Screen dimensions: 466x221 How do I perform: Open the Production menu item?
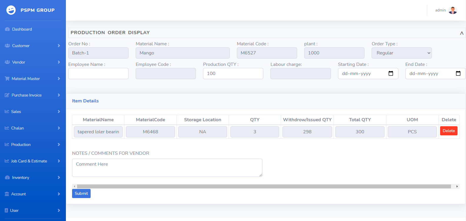tap(21, 144)
